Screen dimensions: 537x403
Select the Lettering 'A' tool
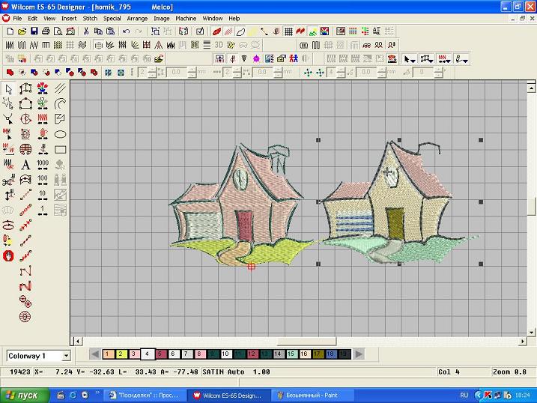click(25, 165)
